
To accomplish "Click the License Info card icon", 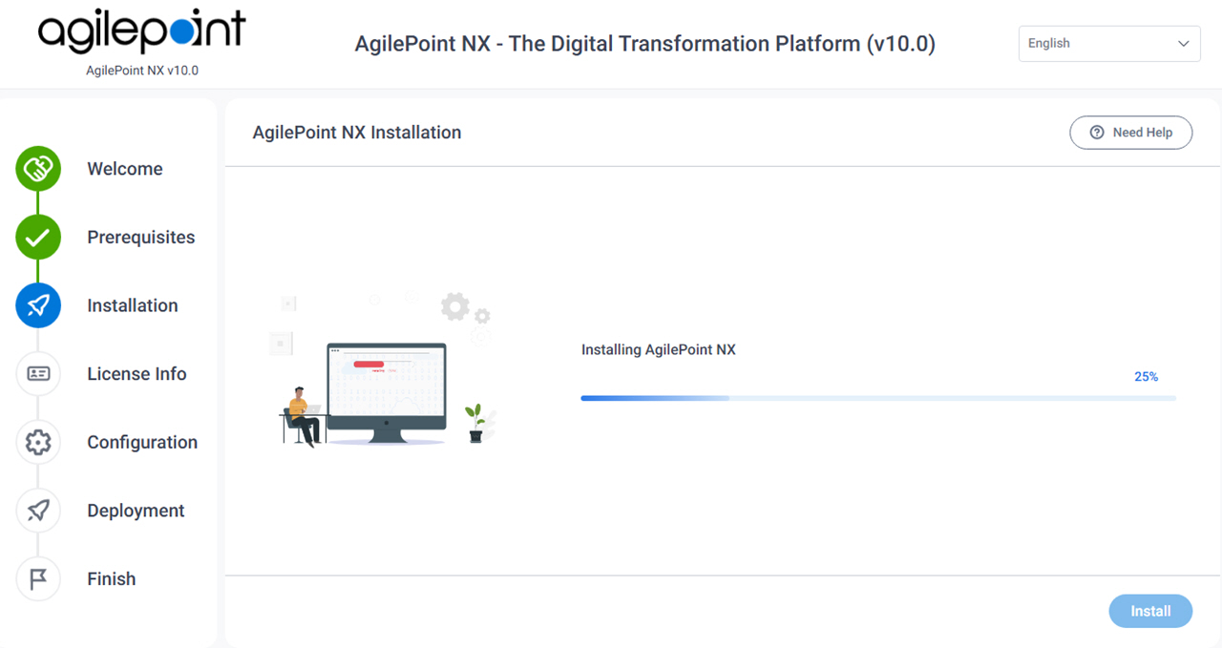I will click(x=38, y=374).
